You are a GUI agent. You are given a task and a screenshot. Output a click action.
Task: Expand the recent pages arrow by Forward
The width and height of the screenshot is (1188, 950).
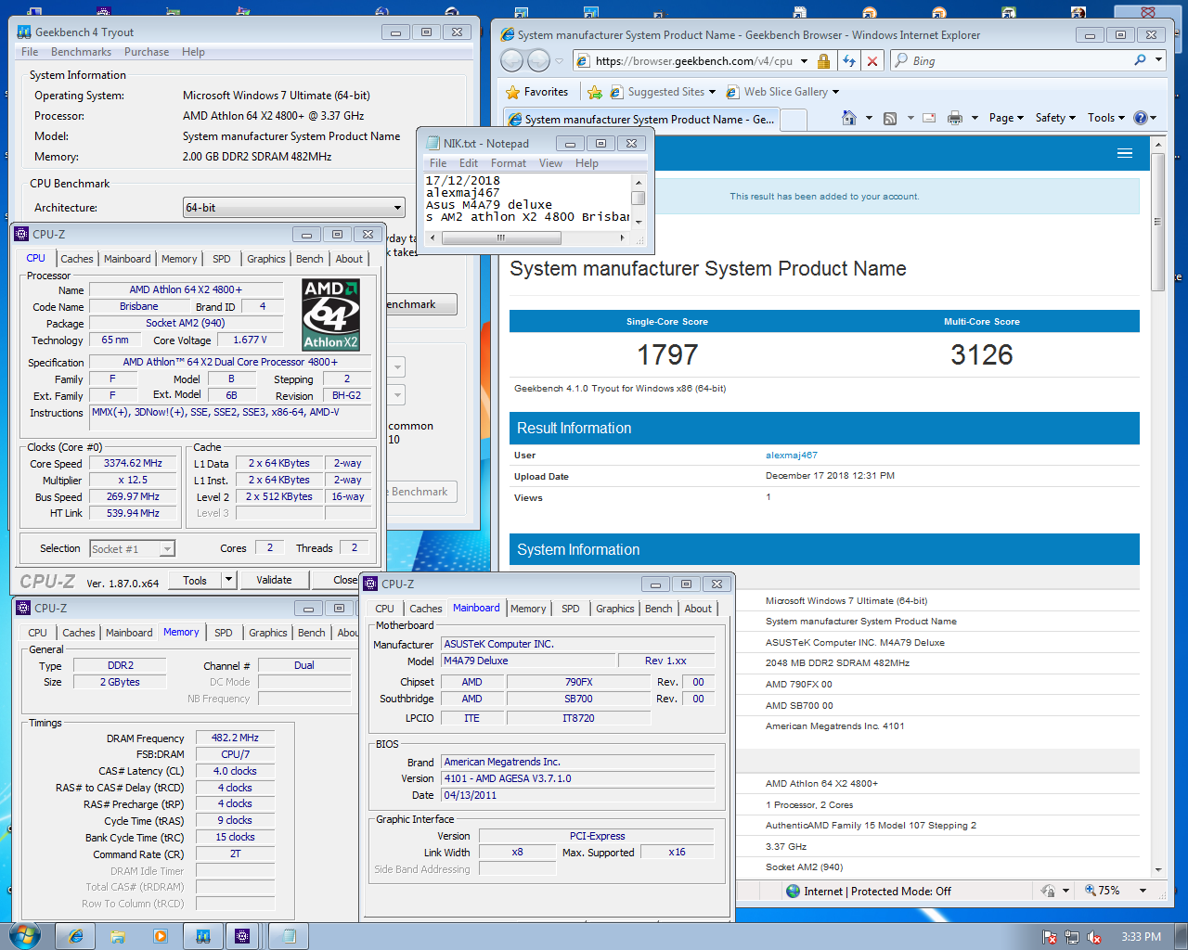coord(559,61)
